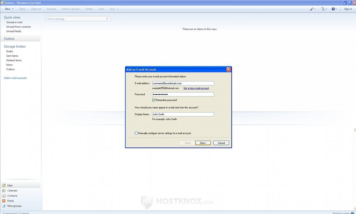356x214 pixels.
Task: Expand the Sync button dropdown arrow
Action: [x=117, y=9]
